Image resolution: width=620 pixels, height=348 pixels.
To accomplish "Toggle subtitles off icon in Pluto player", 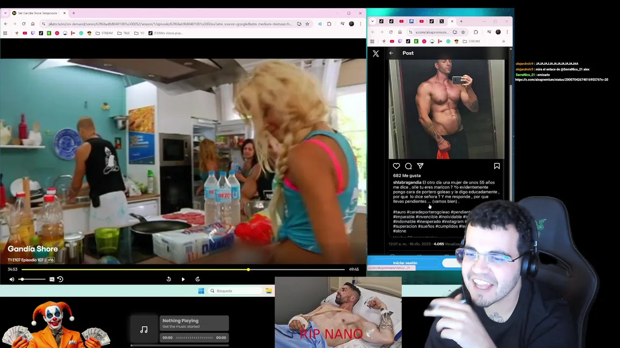I will pyautogui.click(x=52, y=279).
